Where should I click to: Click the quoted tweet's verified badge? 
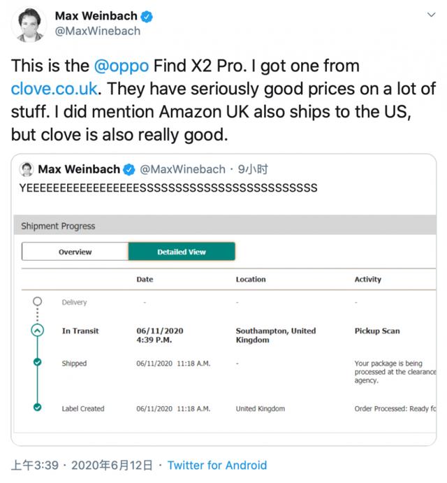point(129,169)
